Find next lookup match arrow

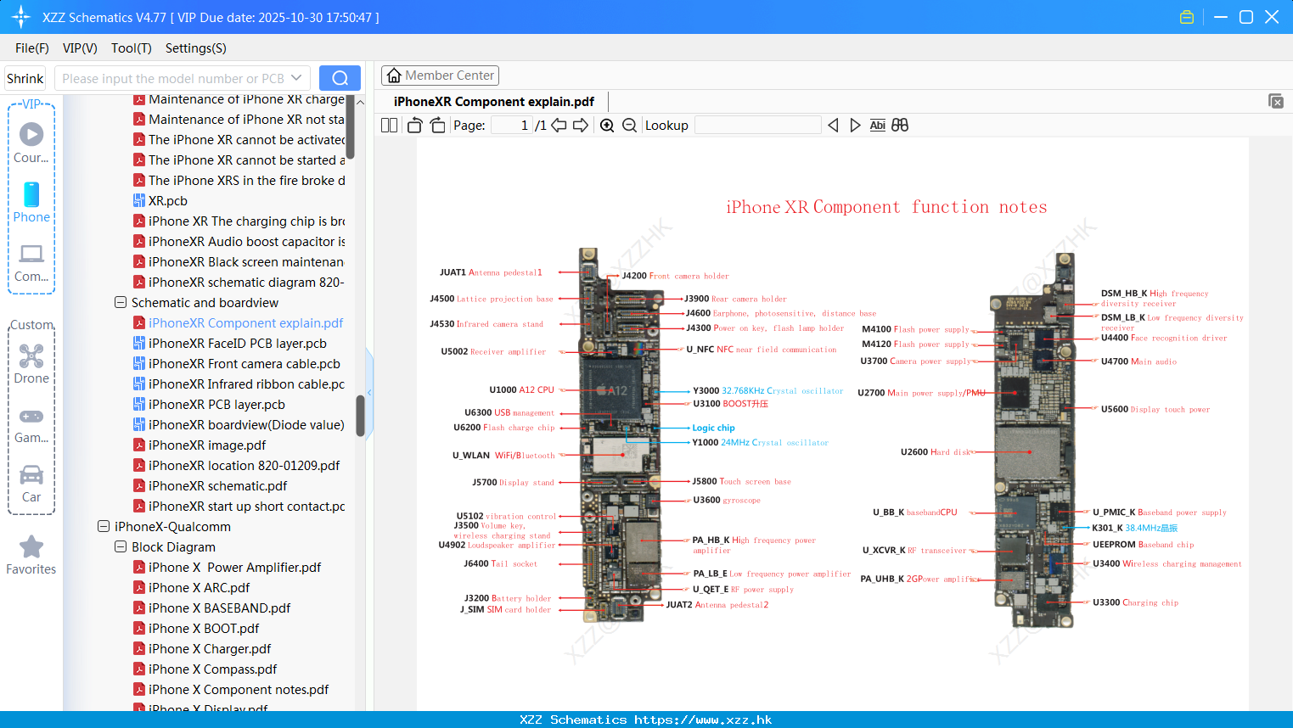tap(855, 126)
